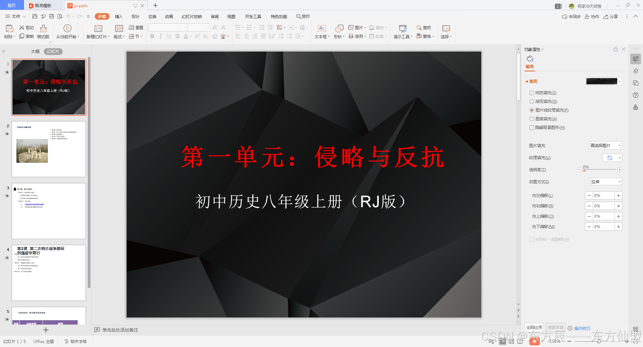Open the properties settings icon in right sidebar

coord(636,59)
